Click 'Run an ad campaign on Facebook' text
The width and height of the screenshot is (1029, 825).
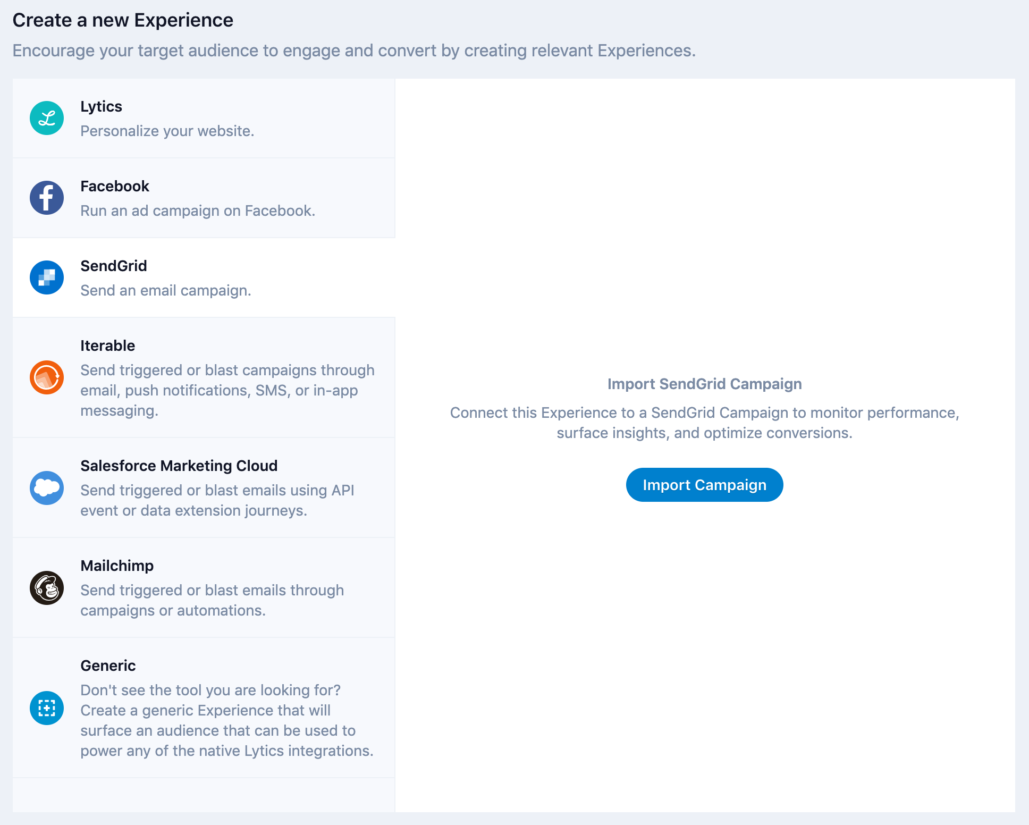(x=197, y=211)
